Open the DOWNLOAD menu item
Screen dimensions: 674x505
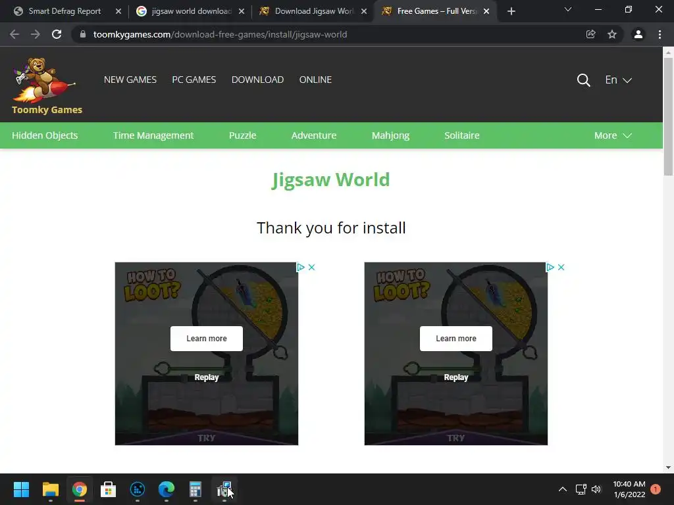257,80
